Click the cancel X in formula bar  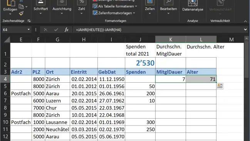point(45,30)
